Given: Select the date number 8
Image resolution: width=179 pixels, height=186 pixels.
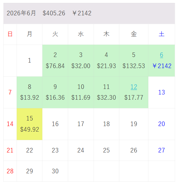Looking at the screenshot, I should point(30,87).
